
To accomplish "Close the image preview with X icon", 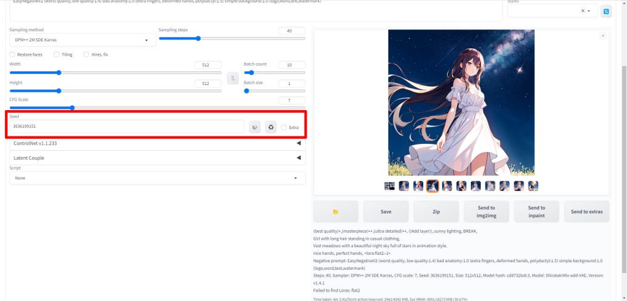I will [603, 36].
